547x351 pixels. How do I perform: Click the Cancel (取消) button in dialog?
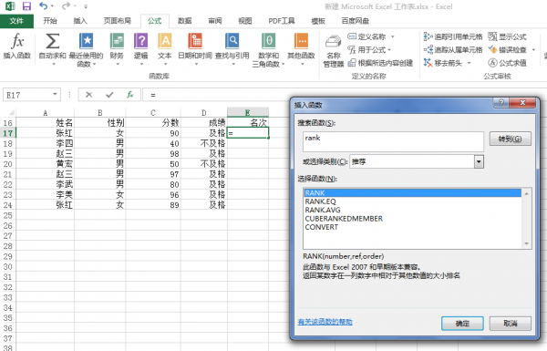510,324
